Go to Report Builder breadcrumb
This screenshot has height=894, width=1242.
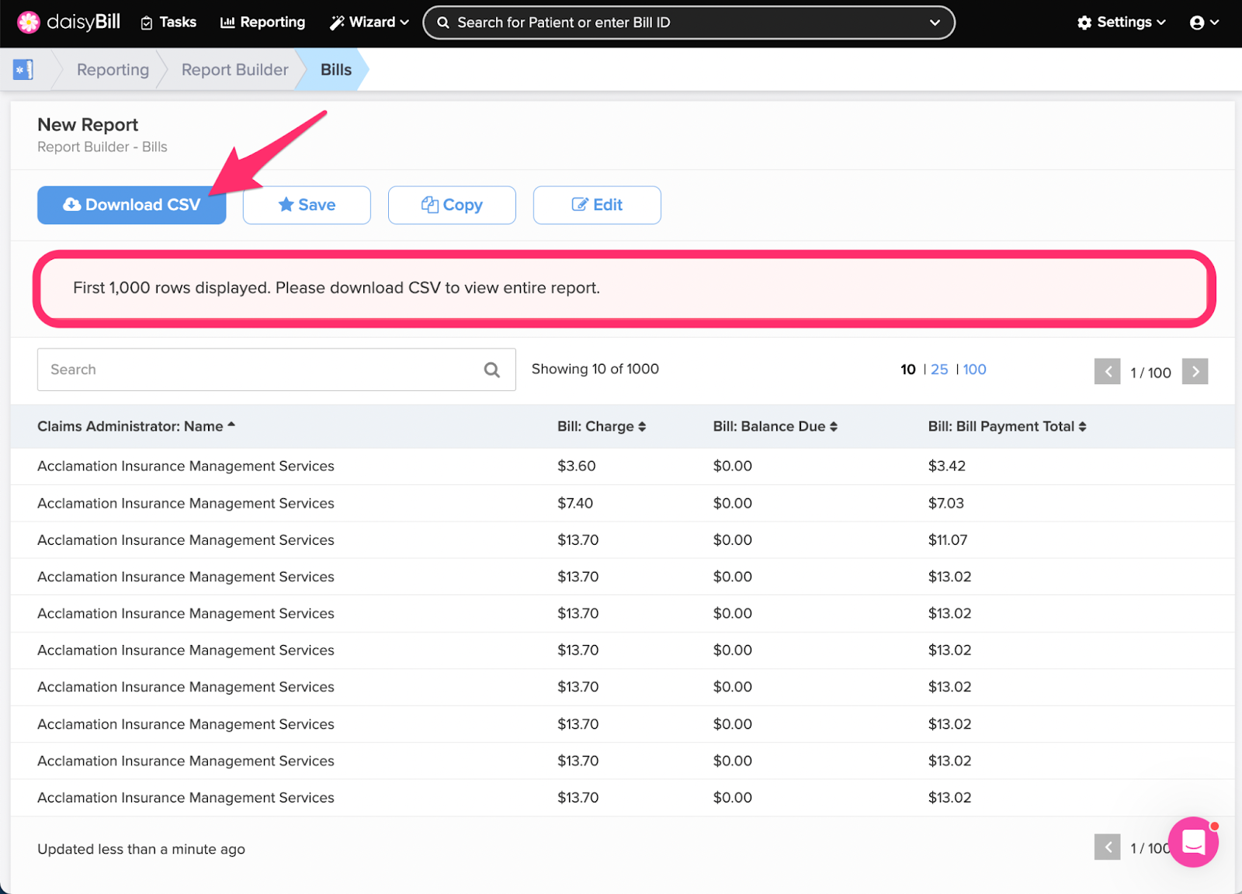point(234,70)
